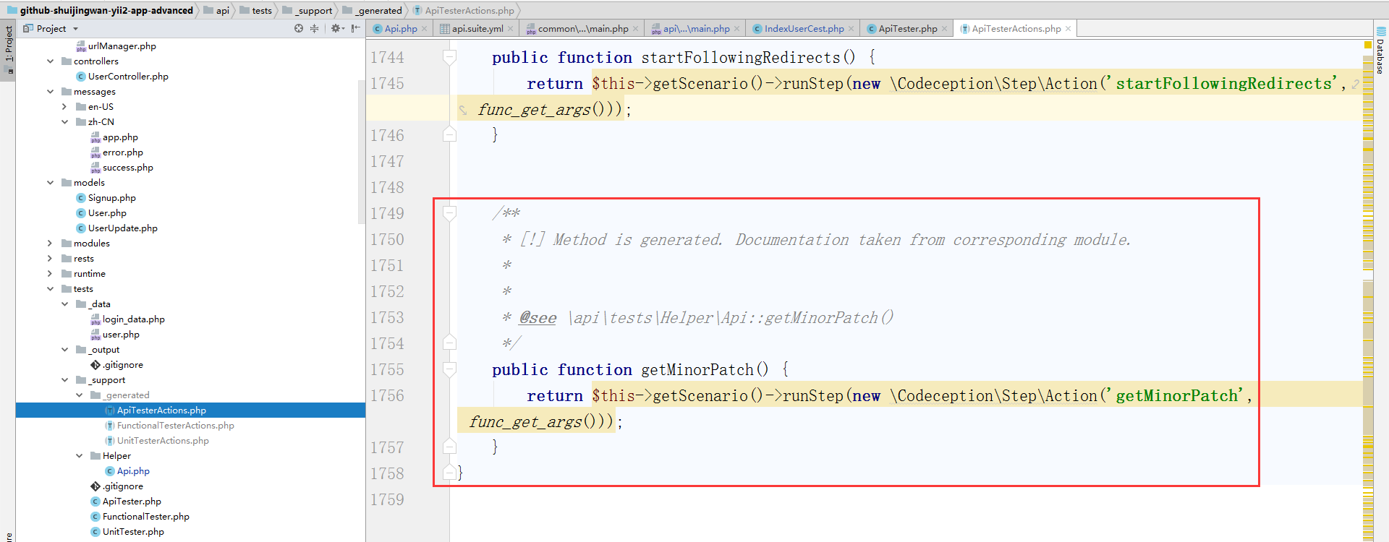Open Project panel settings gear
Screen dimensions: 1389x542
(336, 29)
